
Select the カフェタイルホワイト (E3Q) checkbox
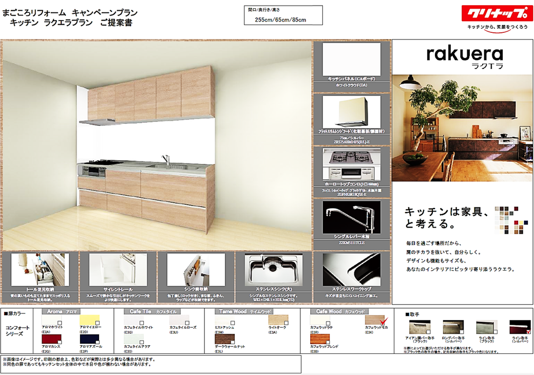pyautogui.click(x=141, y=323)
